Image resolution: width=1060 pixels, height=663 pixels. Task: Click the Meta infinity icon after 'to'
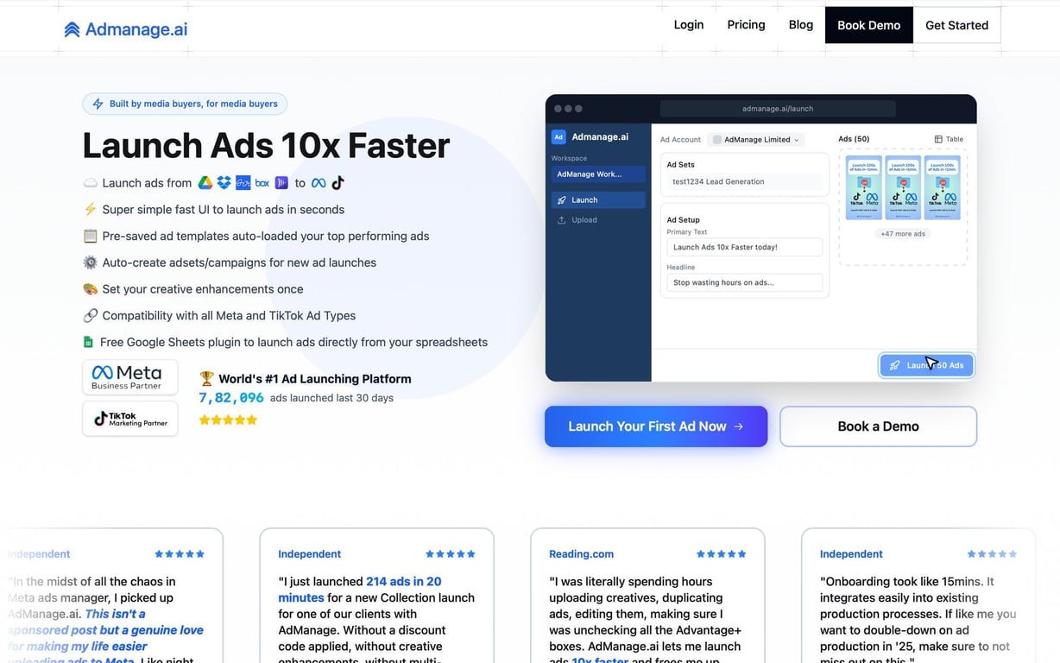tap(319, 183)
